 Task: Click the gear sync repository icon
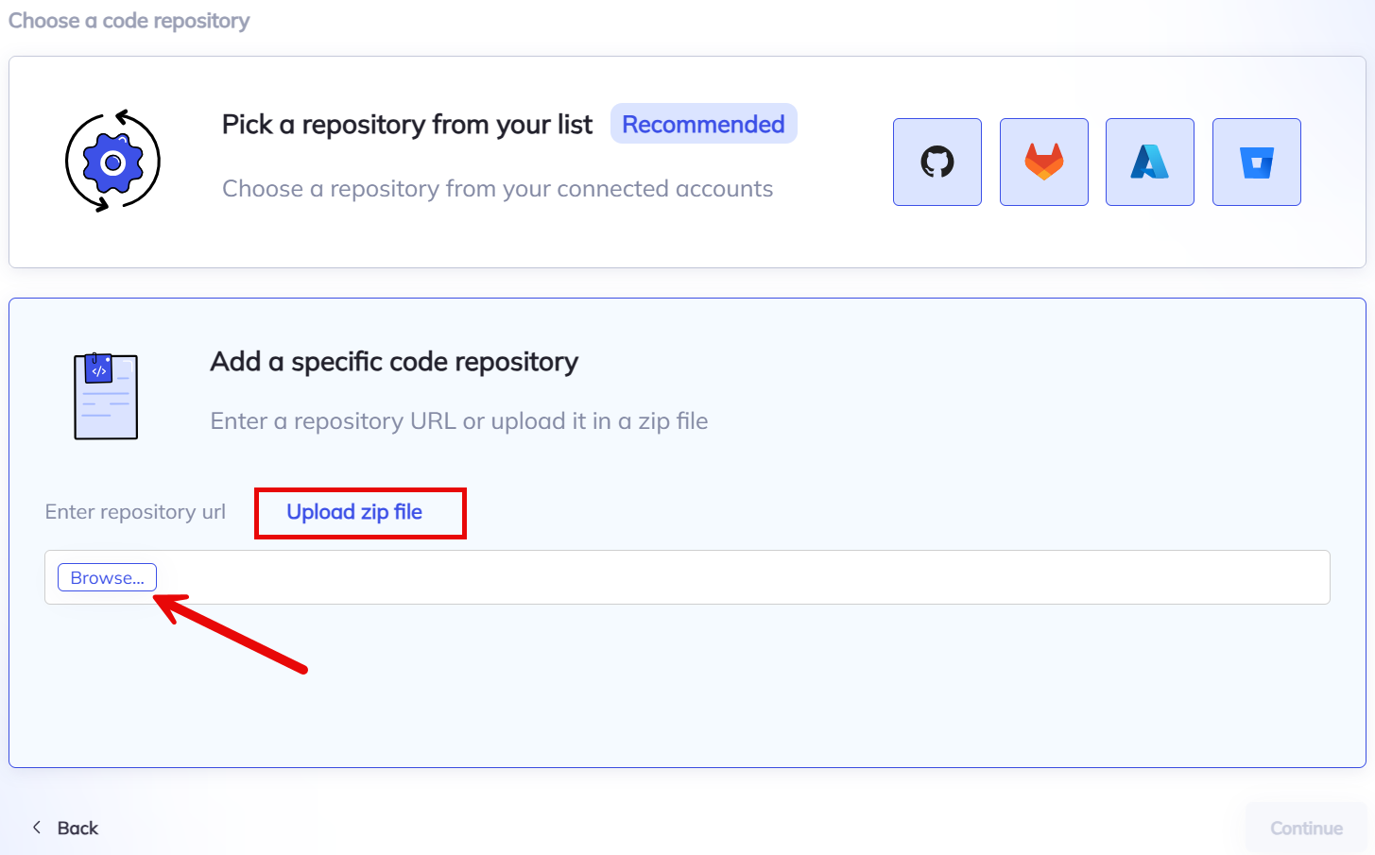112,162
